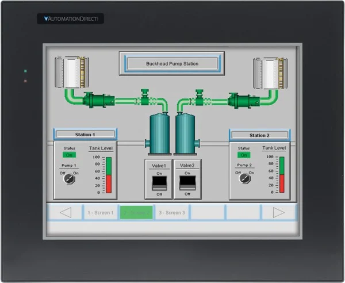This screenshot has width=345, height=283.
Task: Click the Pump 2 label
Action: coord(244,165)
